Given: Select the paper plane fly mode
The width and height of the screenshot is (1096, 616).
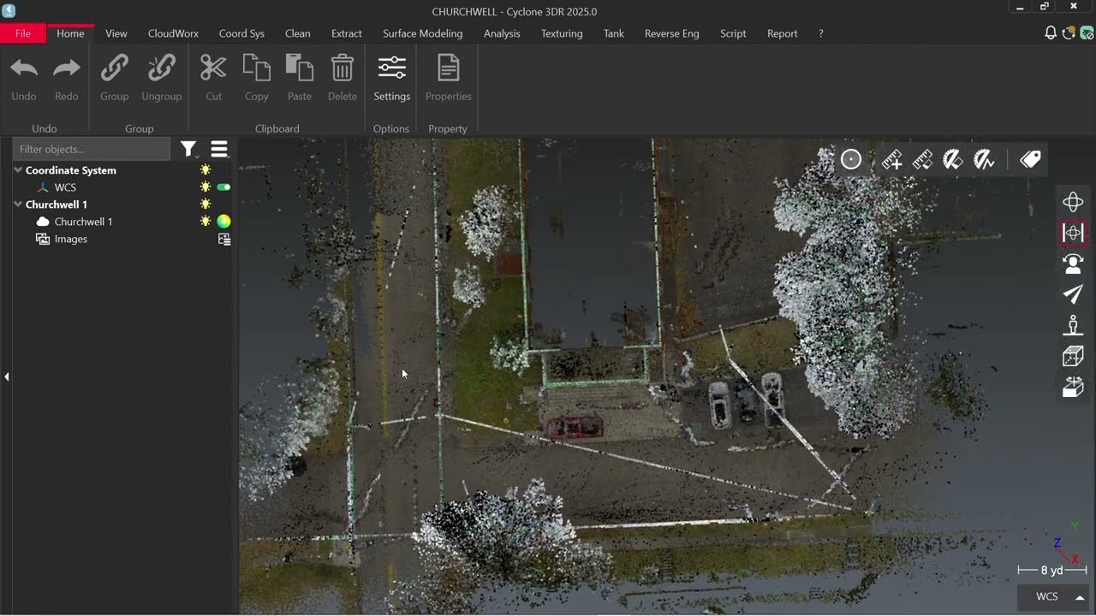Looking at the screenshot, I should coord(1073,294).
